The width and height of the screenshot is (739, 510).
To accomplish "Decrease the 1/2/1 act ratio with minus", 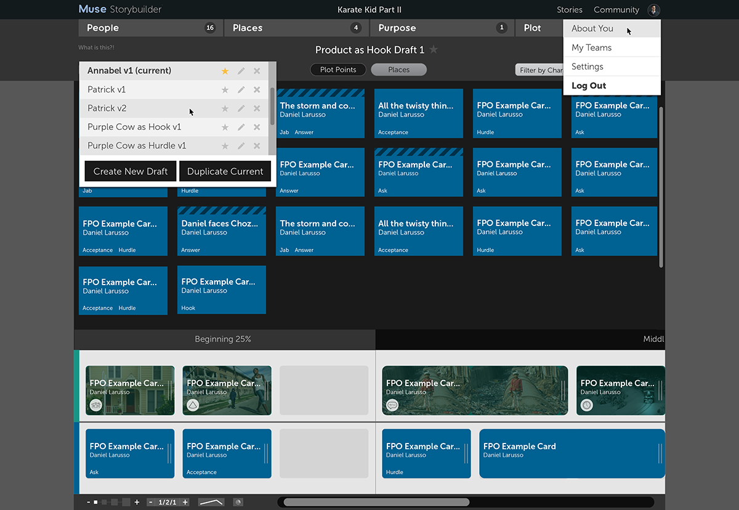I will [151, 502].
